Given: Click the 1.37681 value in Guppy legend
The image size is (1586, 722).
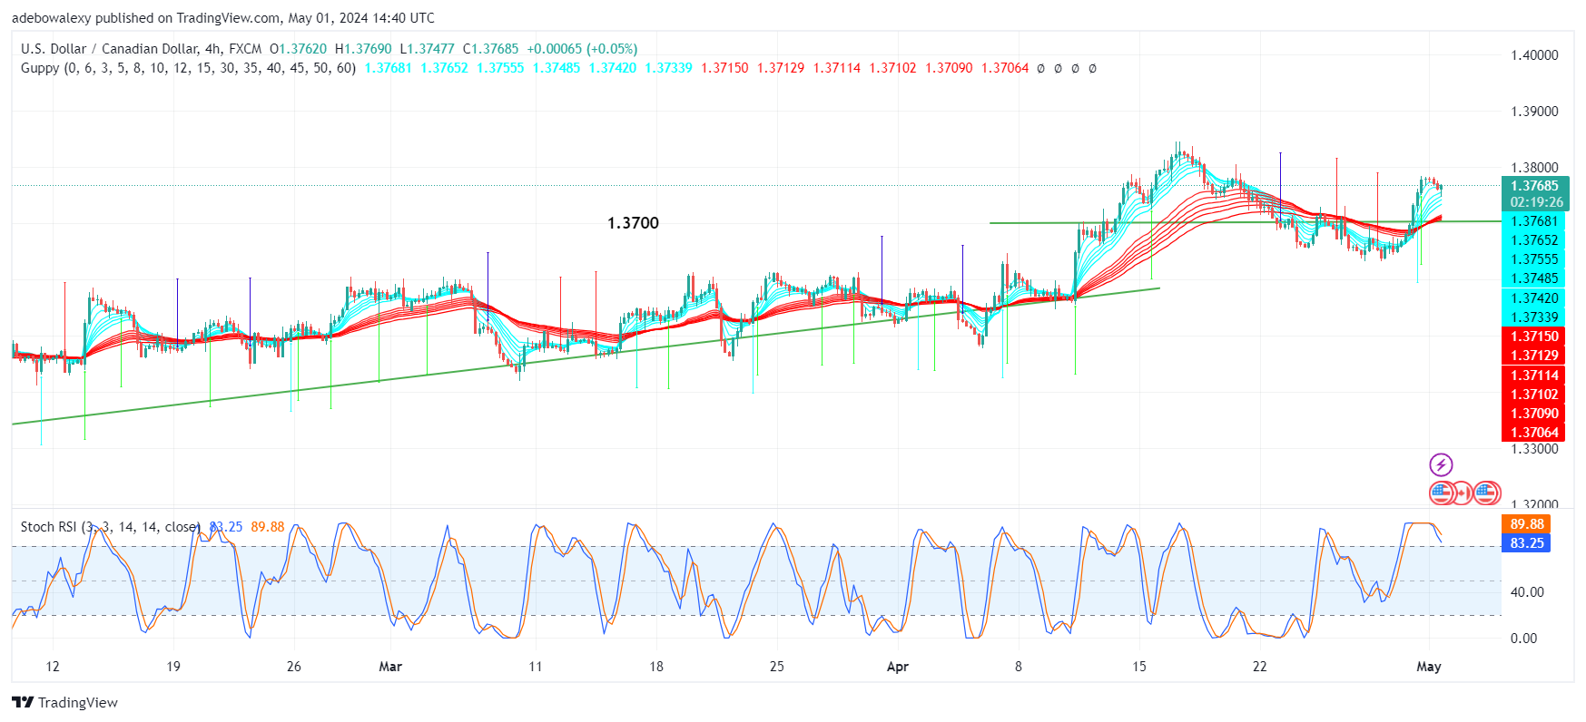Looking at the screenshot, I should tap(389, 68).
